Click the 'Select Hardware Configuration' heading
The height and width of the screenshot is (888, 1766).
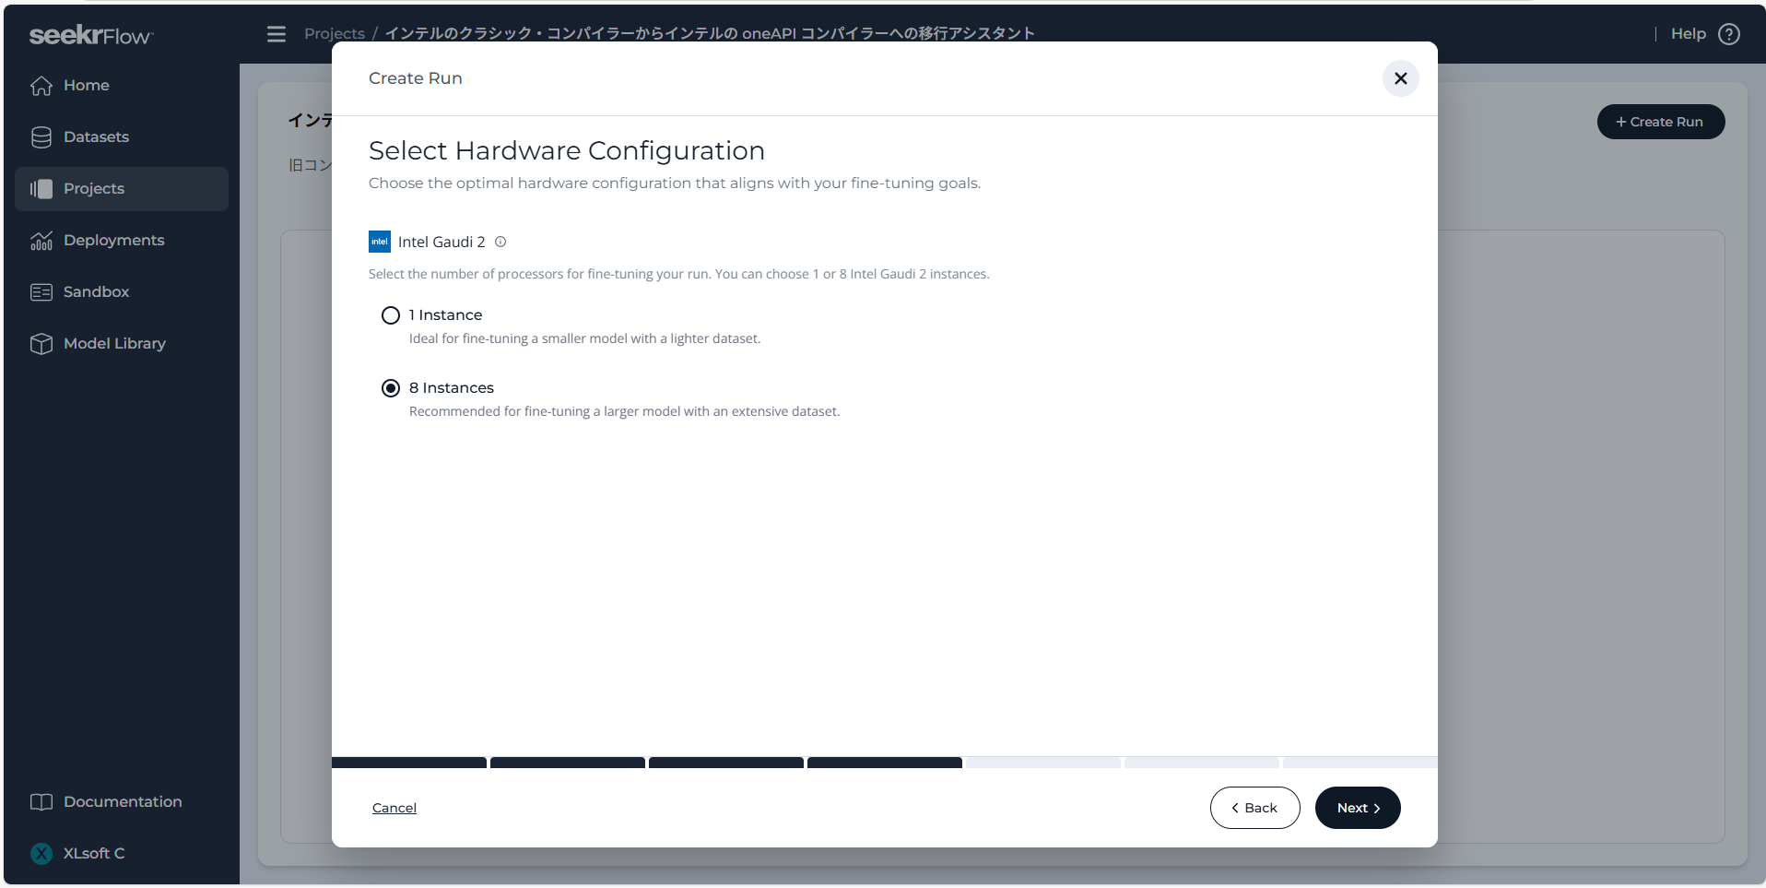[x=567, y=150]
